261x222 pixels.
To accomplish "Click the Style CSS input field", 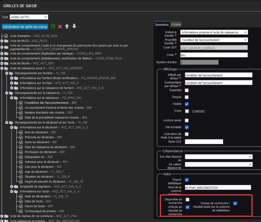I will 204,142.
